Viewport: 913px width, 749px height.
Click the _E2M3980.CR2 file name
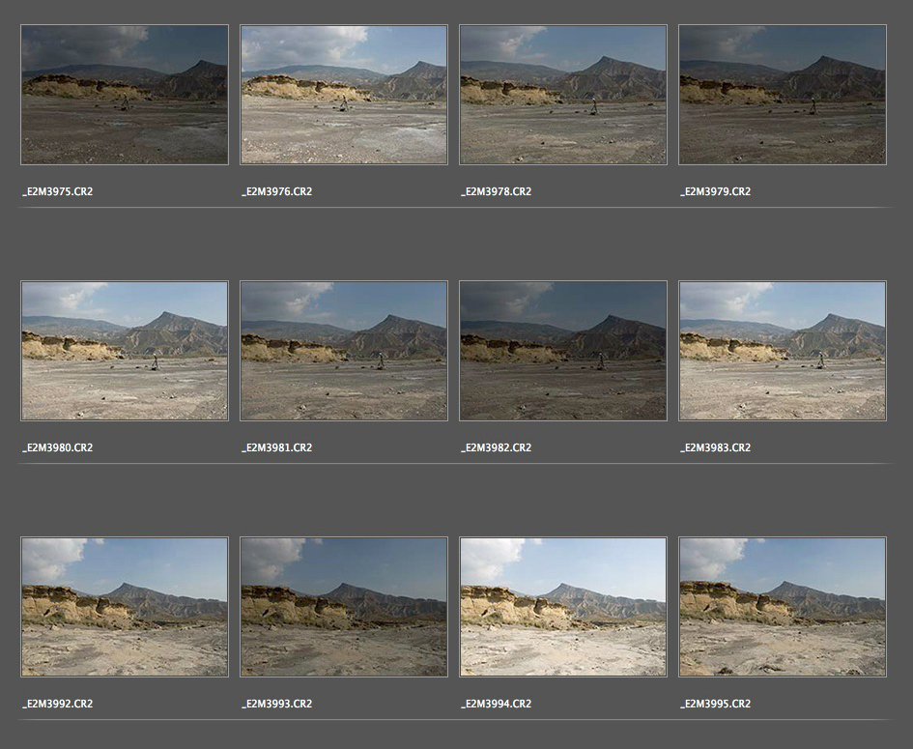coord(58,447)
